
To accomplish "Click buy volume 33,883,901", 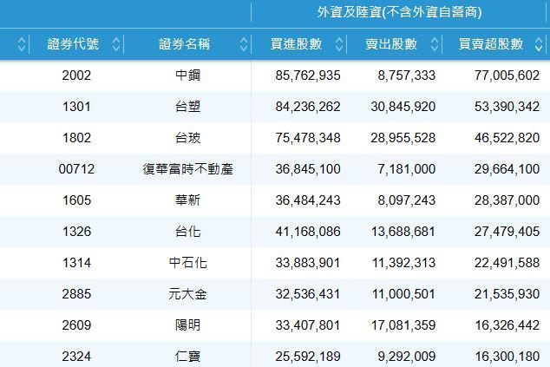I will [308, 263].
